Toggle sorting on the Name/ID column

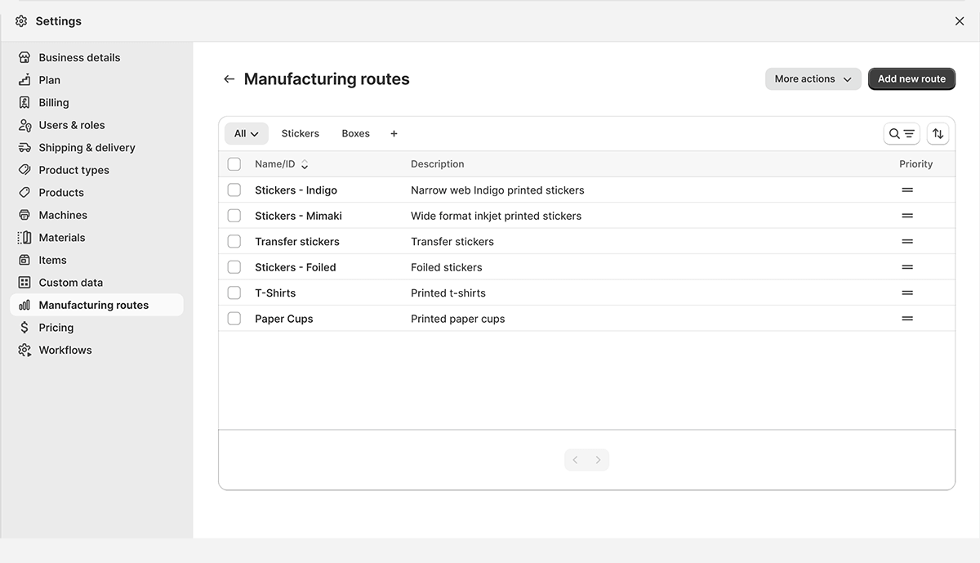304,163
